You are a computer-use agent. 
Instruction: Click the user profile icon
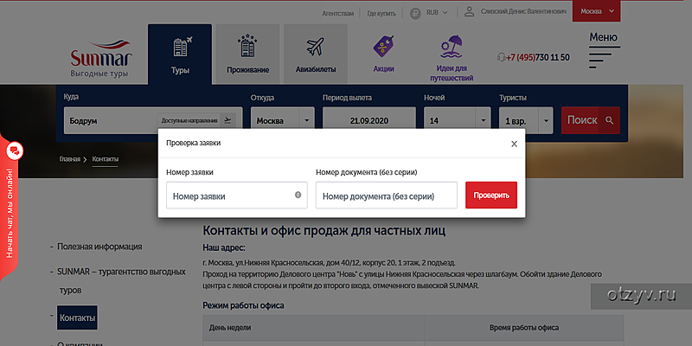tap(470, 13)
